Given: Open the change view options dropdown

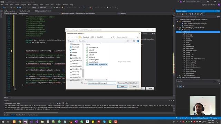Looking at the screenshot, I should (130, 41).
